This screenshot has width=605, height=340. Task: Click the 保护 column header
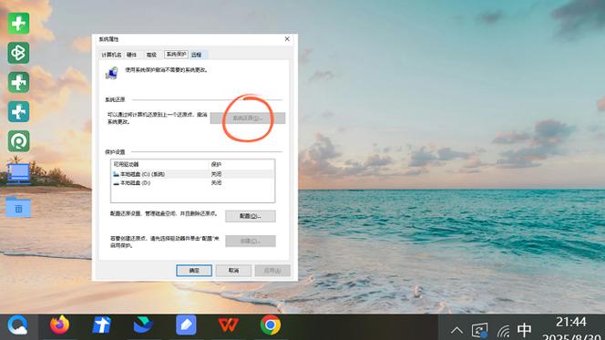click(241, 164)
